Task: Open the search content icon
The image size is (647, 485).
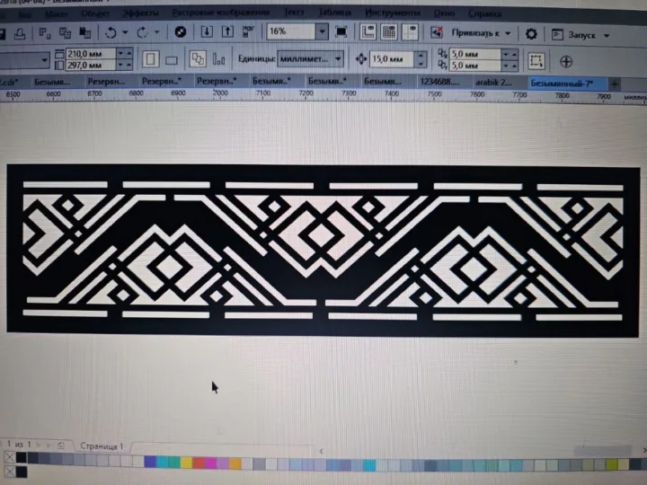Action: click(x=181, y=31)
